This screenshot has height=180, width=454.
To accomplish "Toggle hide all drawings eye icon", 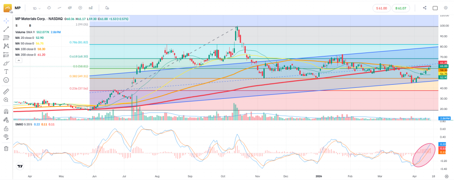I will click(x=6, y=137).
